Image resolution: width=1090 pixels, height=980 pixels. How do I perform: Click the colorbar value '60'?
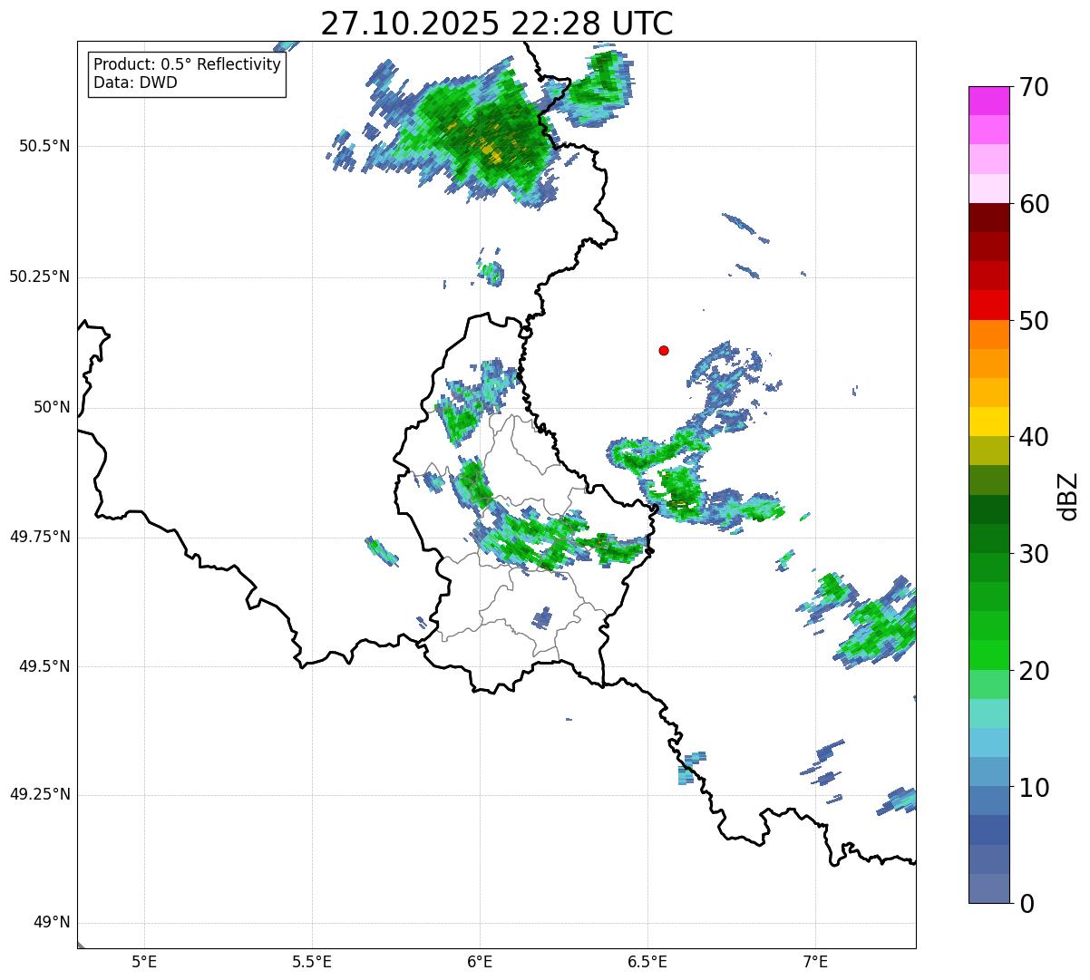(x=1034, y=204)
